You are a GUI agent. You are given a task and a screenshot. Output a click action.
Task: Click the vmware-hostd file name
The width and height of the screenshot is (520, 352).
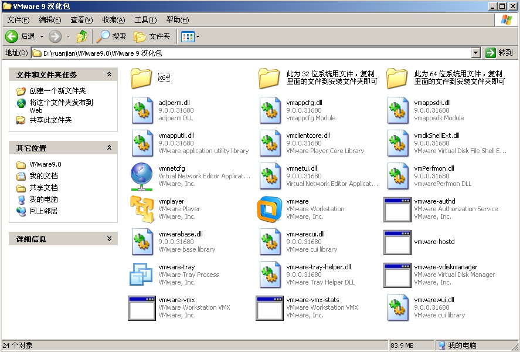coord(434,242)
